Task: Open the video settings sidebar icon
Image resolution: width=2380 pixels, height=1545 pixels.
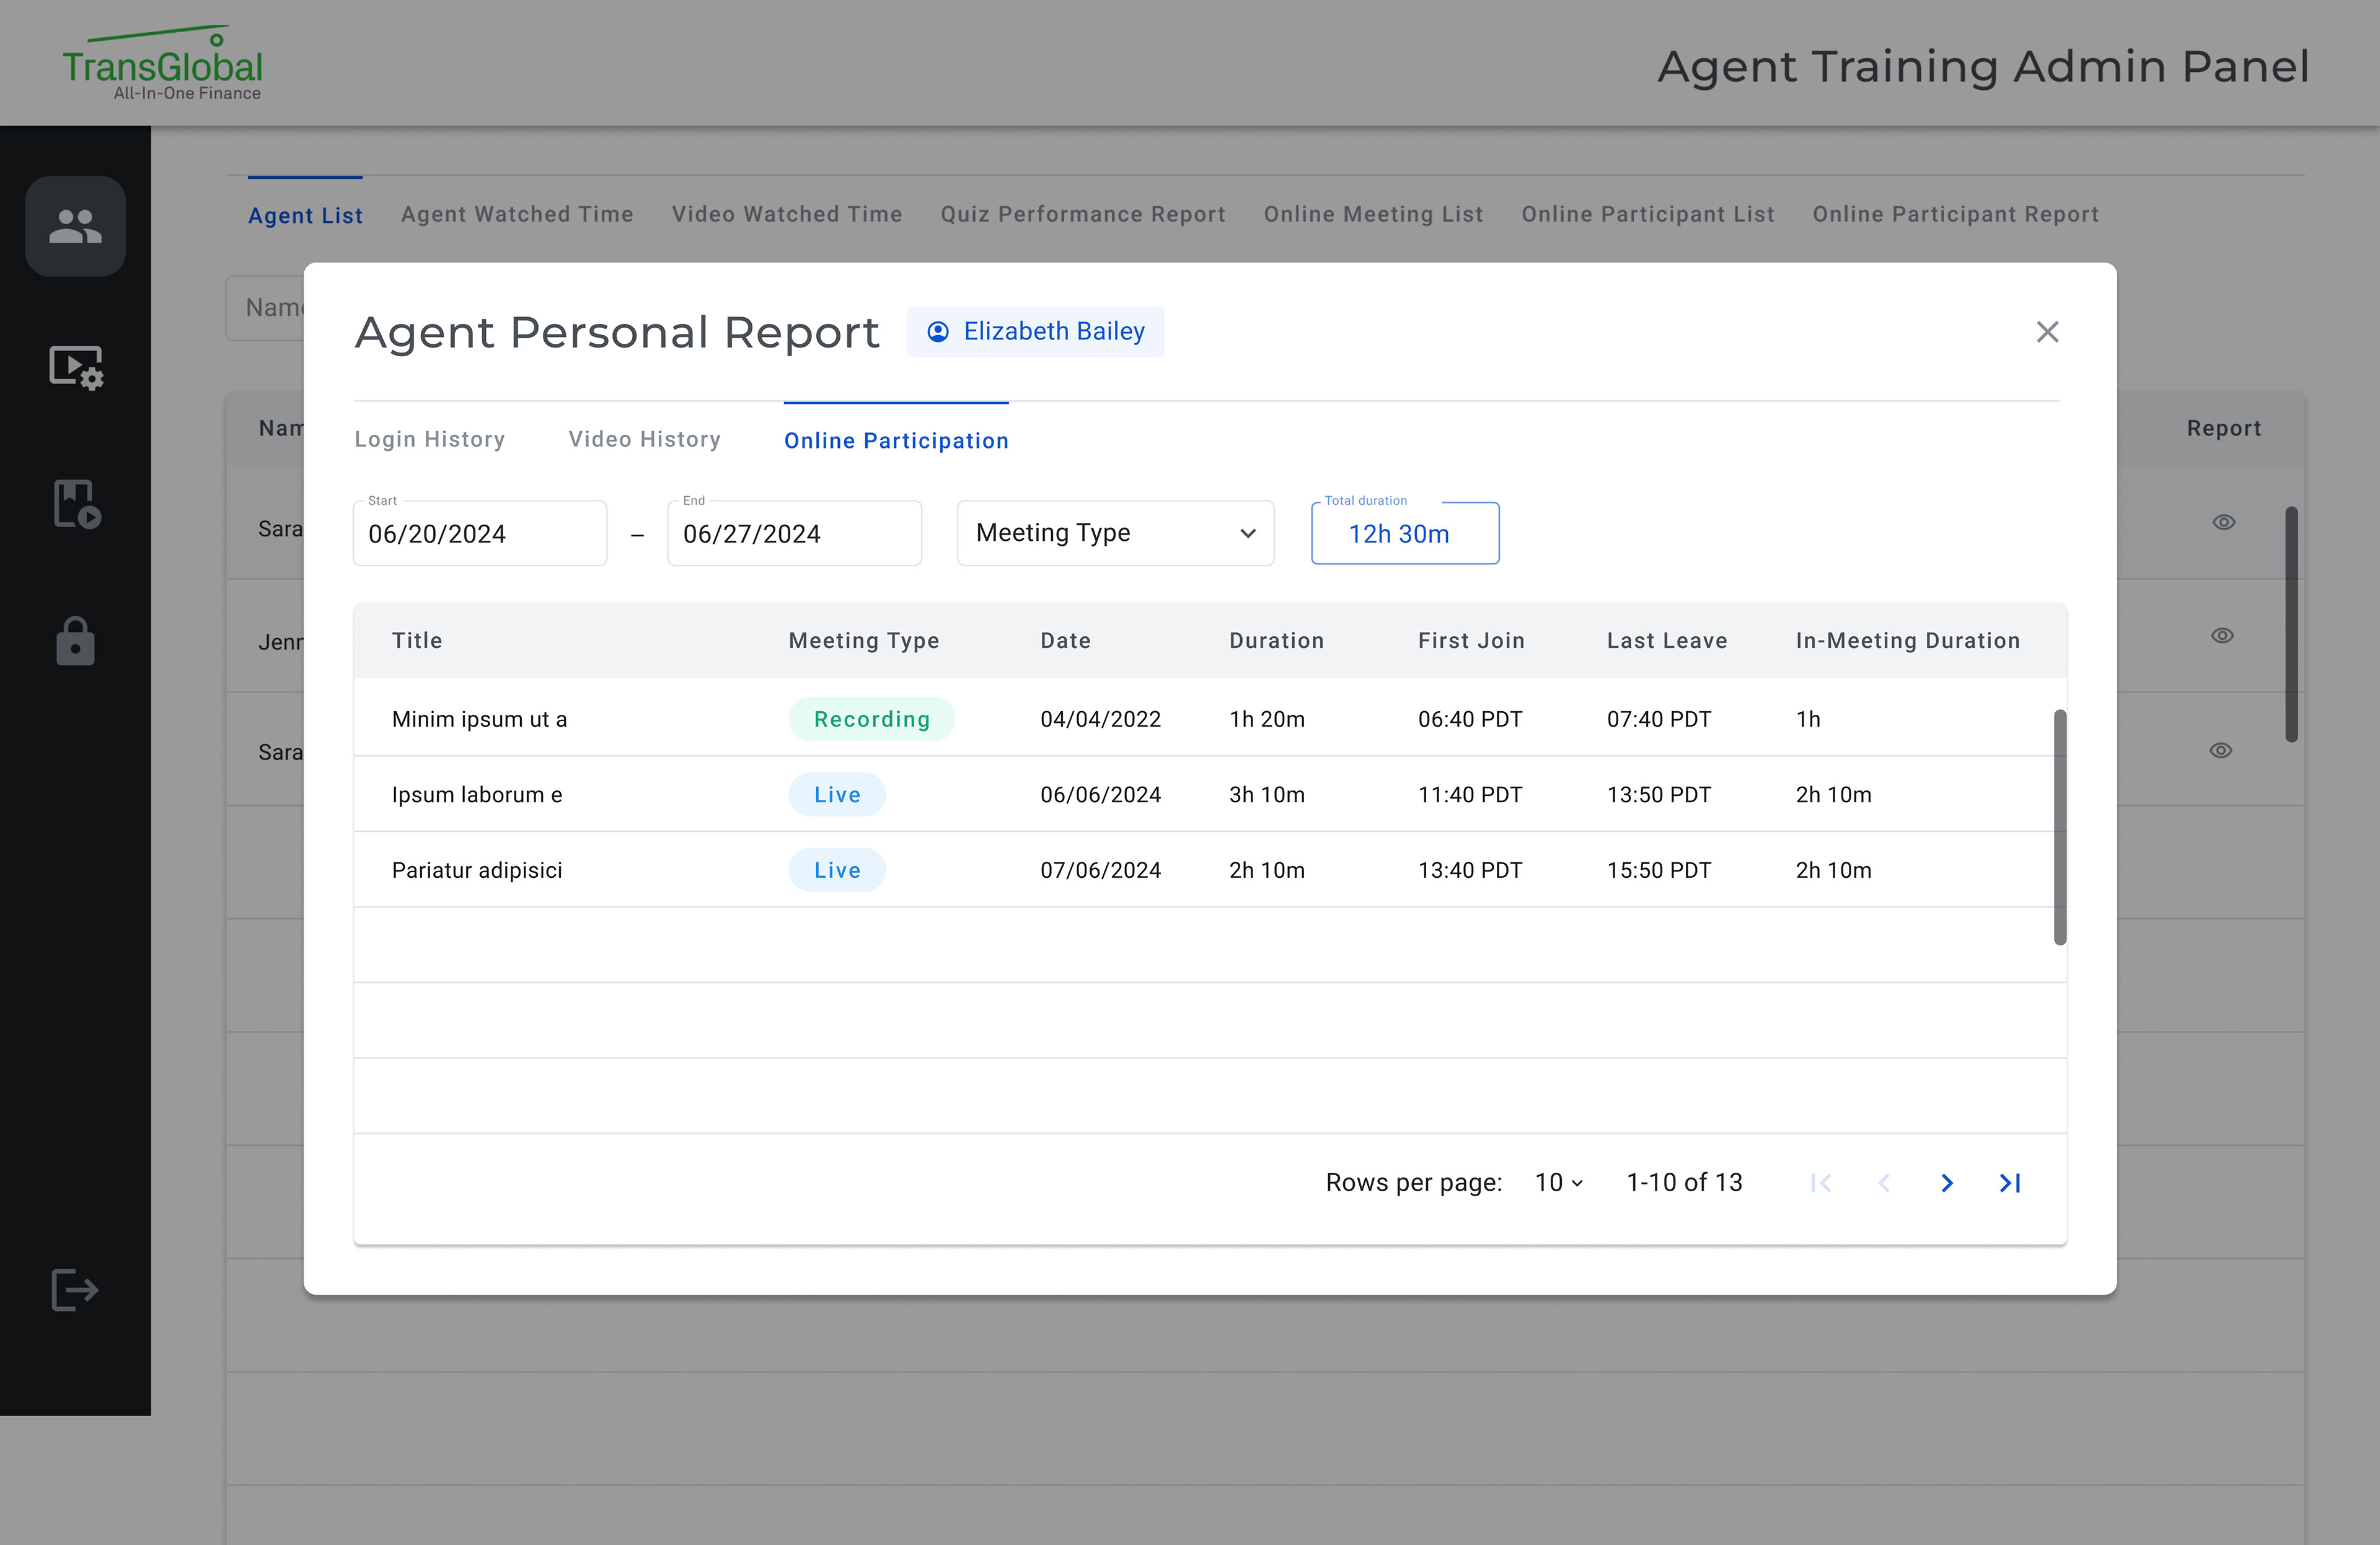Action: [76, 367]
